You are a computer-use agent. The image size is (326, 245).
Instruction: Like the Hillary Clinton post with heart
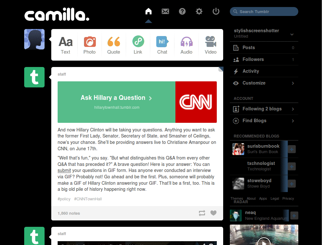213,213
